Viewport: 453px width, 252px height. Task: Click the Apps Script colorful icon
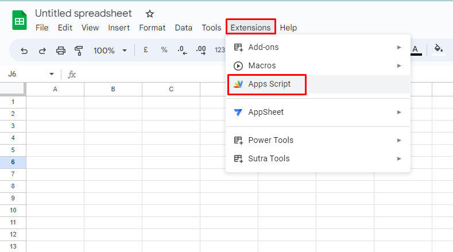pyautogui.click(x=238, y=84)
